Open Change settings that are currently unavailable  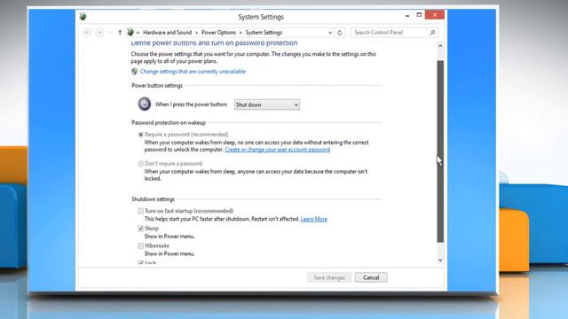pos(193,72)
